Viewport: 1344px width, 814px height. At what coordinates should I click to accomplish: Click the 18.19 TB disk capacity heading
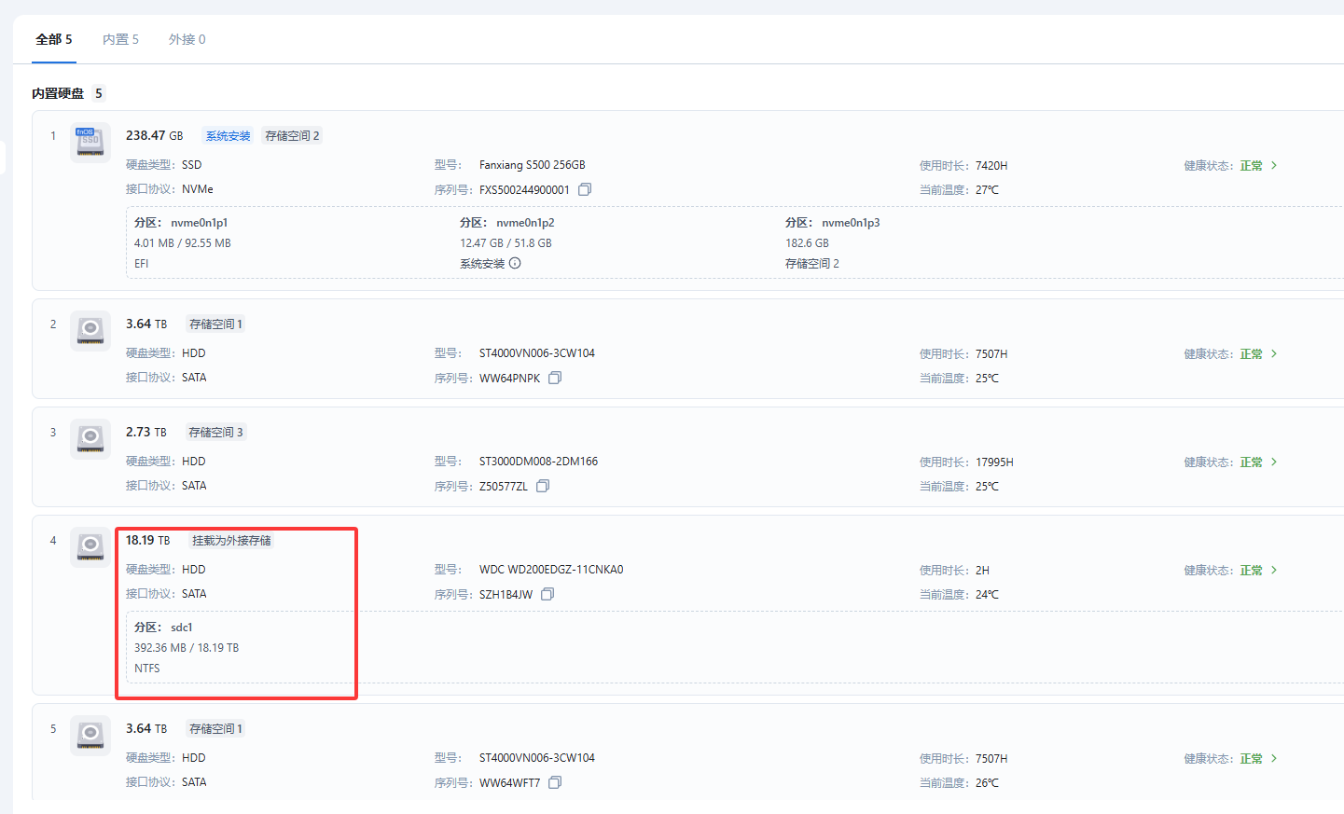(148, 541)
